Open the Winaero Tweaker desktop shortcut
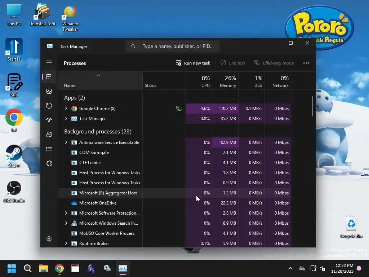This screenshot has width=369, height=277. pos(70,18)
